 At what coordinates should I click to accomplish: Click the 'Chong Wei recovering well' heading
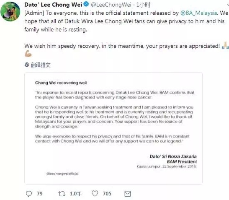pyautogui.click(x=61, y=83)
